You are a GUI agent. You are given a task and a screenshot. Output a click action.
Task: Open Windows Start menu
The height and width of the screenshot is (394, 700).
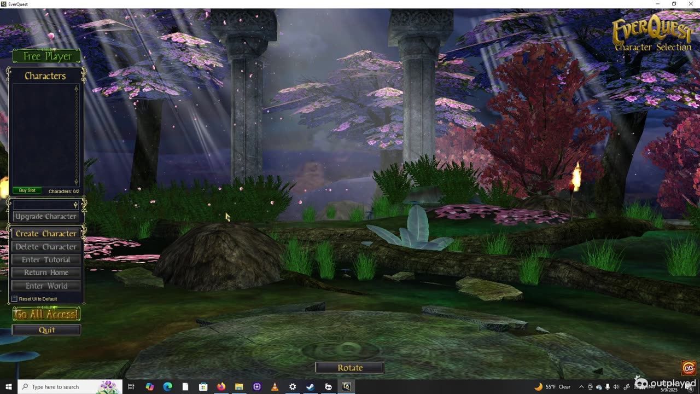click(9, 387)
